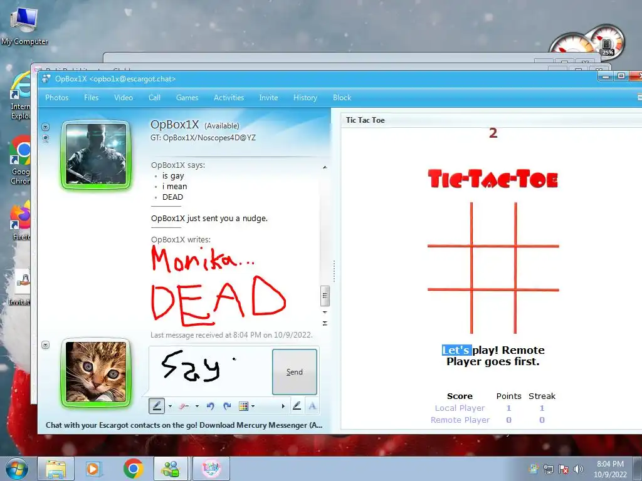Click the webcam icon under contact's picture arrow
Image resolution: width=642 pixels, height=481 pixels.
45,138
